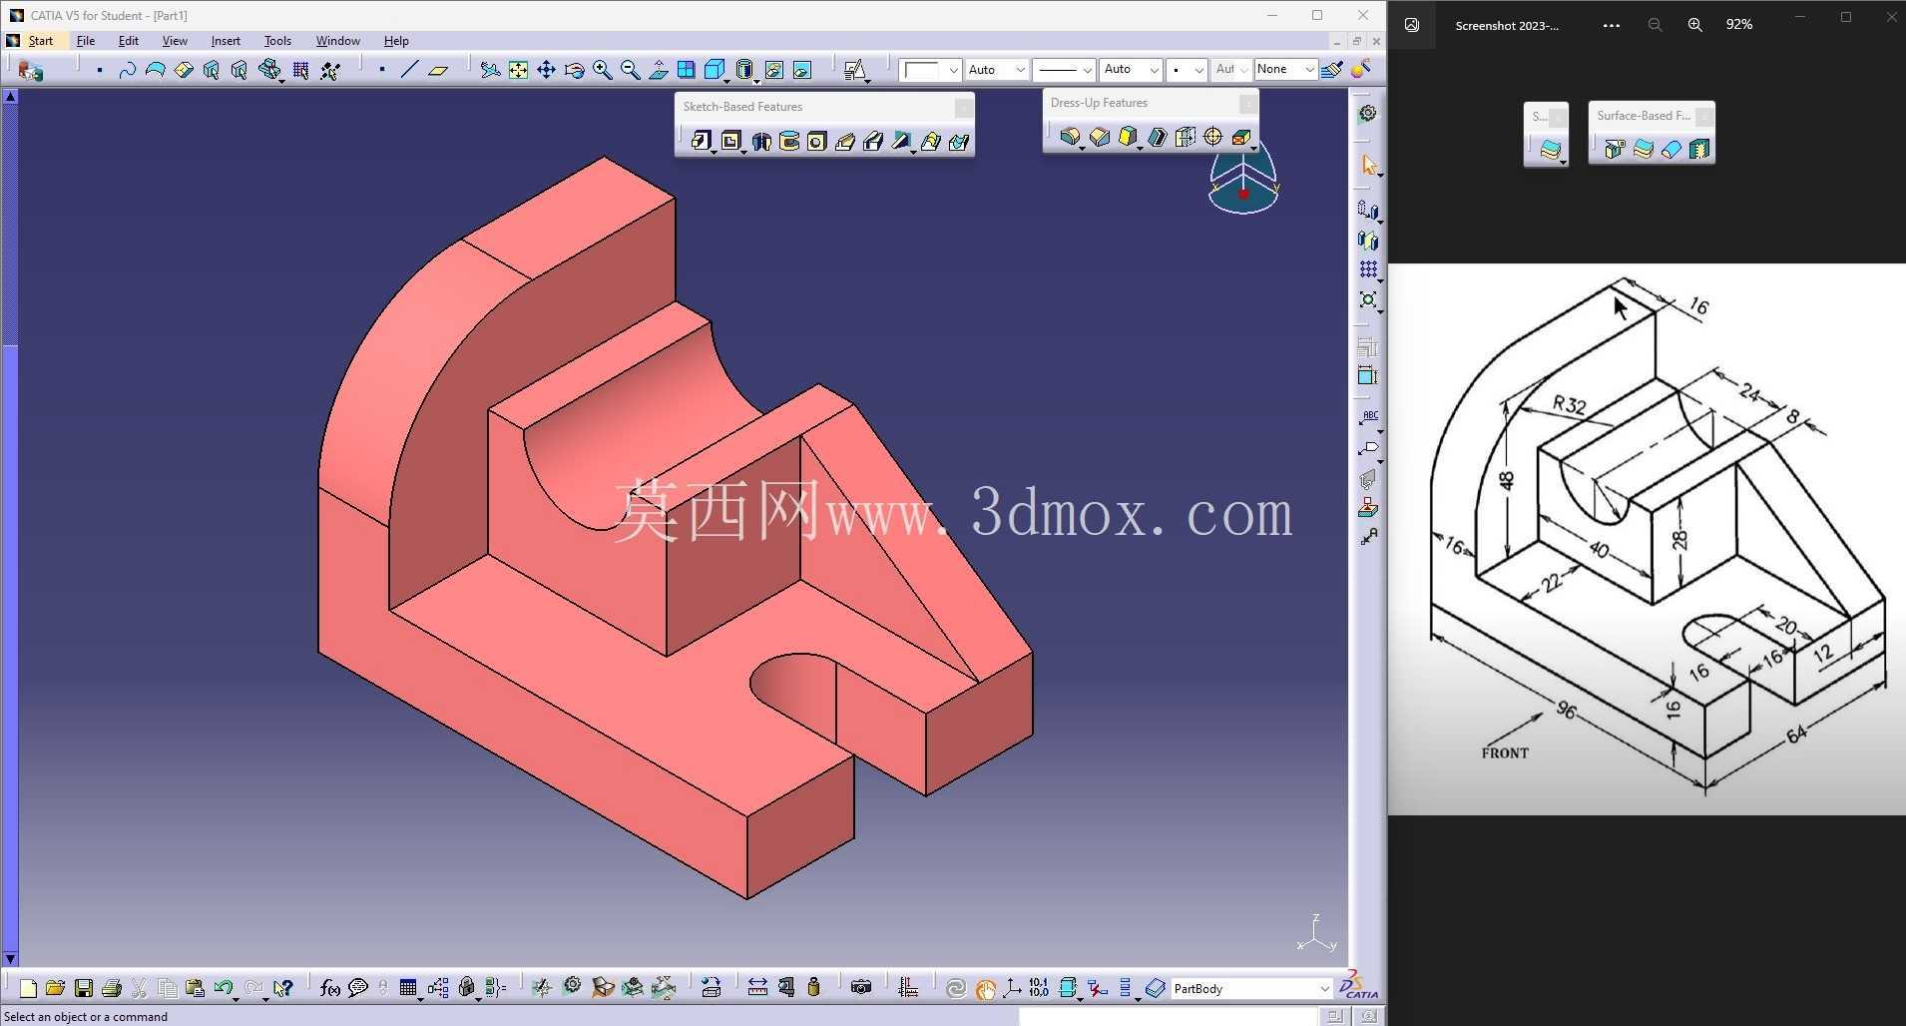Click the Zoom In magnifier icon

(x=602, y=70)
